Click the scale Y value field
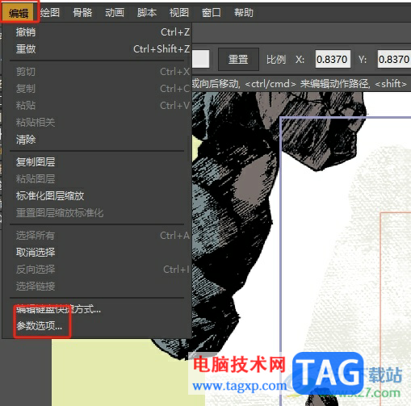Image resolution: width=411 pixels, height=406 pixels. 394,59
